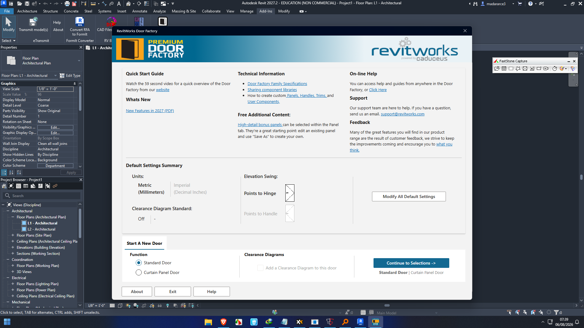
Task: Open New Features in 2027 (PDF) link
Action: click(x=150, y=111)
